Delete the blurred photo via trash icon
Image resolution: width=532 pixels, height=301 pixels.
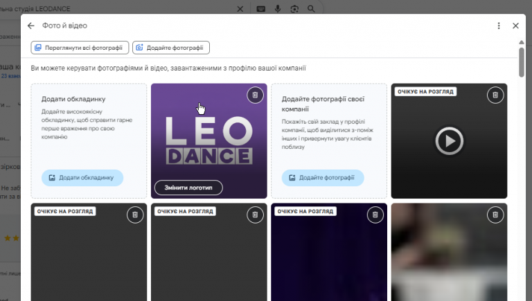(495, 215)
